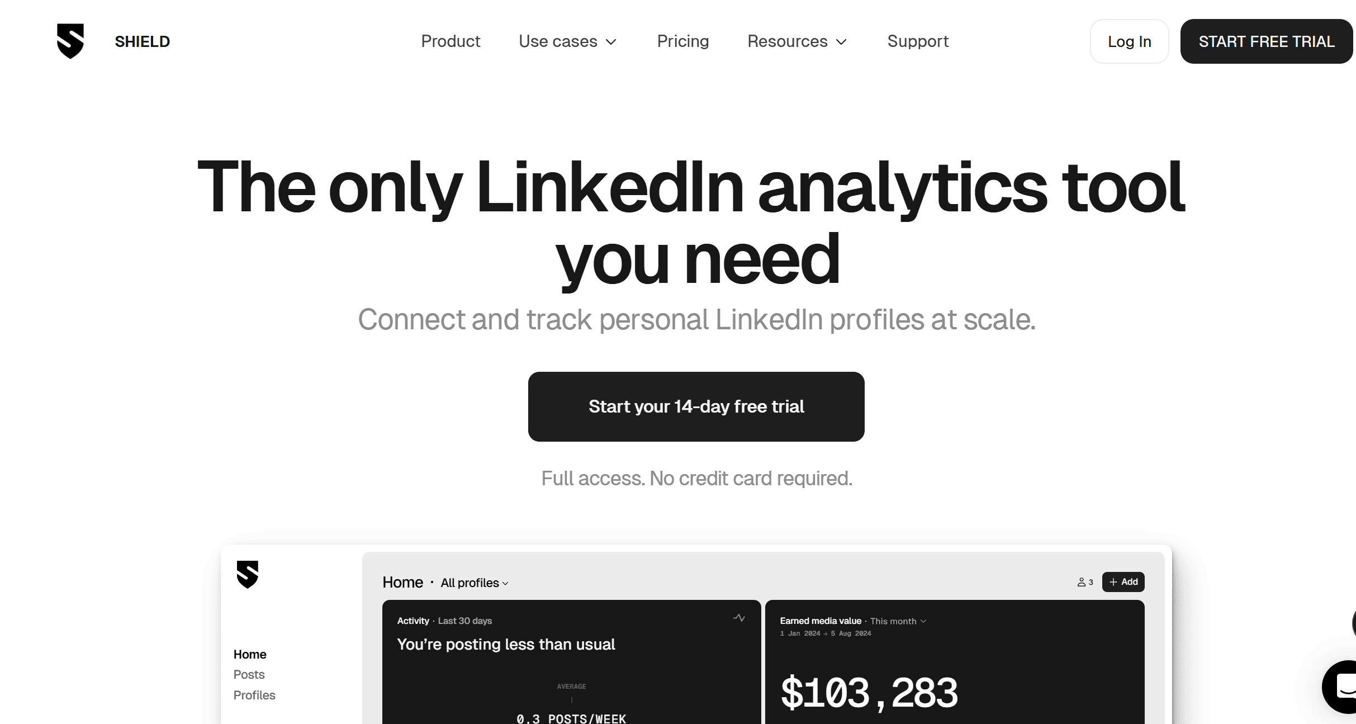
Task: Select Posts in dashboard sidebar
Action: [x=249, y=675]
